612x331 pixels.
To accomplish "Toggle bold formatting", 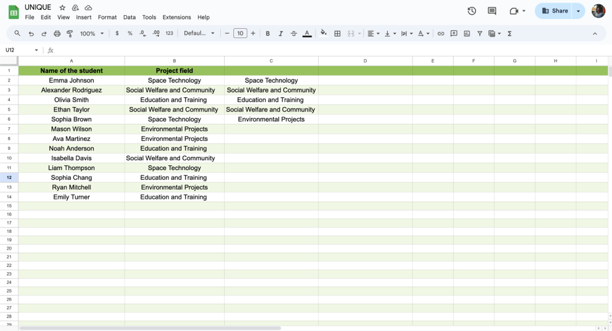I will (267, 34).
